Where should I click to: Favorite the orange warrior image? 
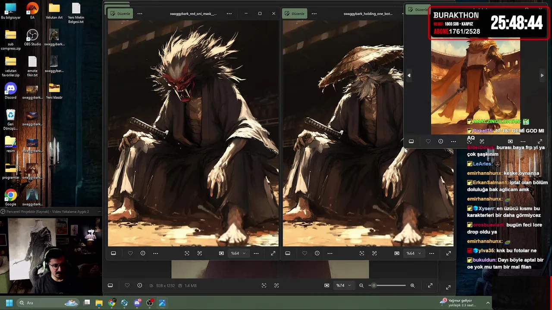428,141
